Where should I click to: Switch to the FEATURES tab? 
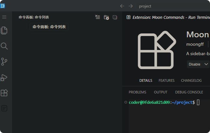(x=166, y=80)
